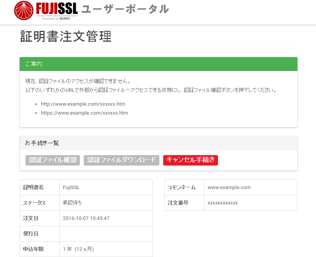The image size is (316, 257).
Task: Click the 証明書注文管理 page heading
Action: 66,37
